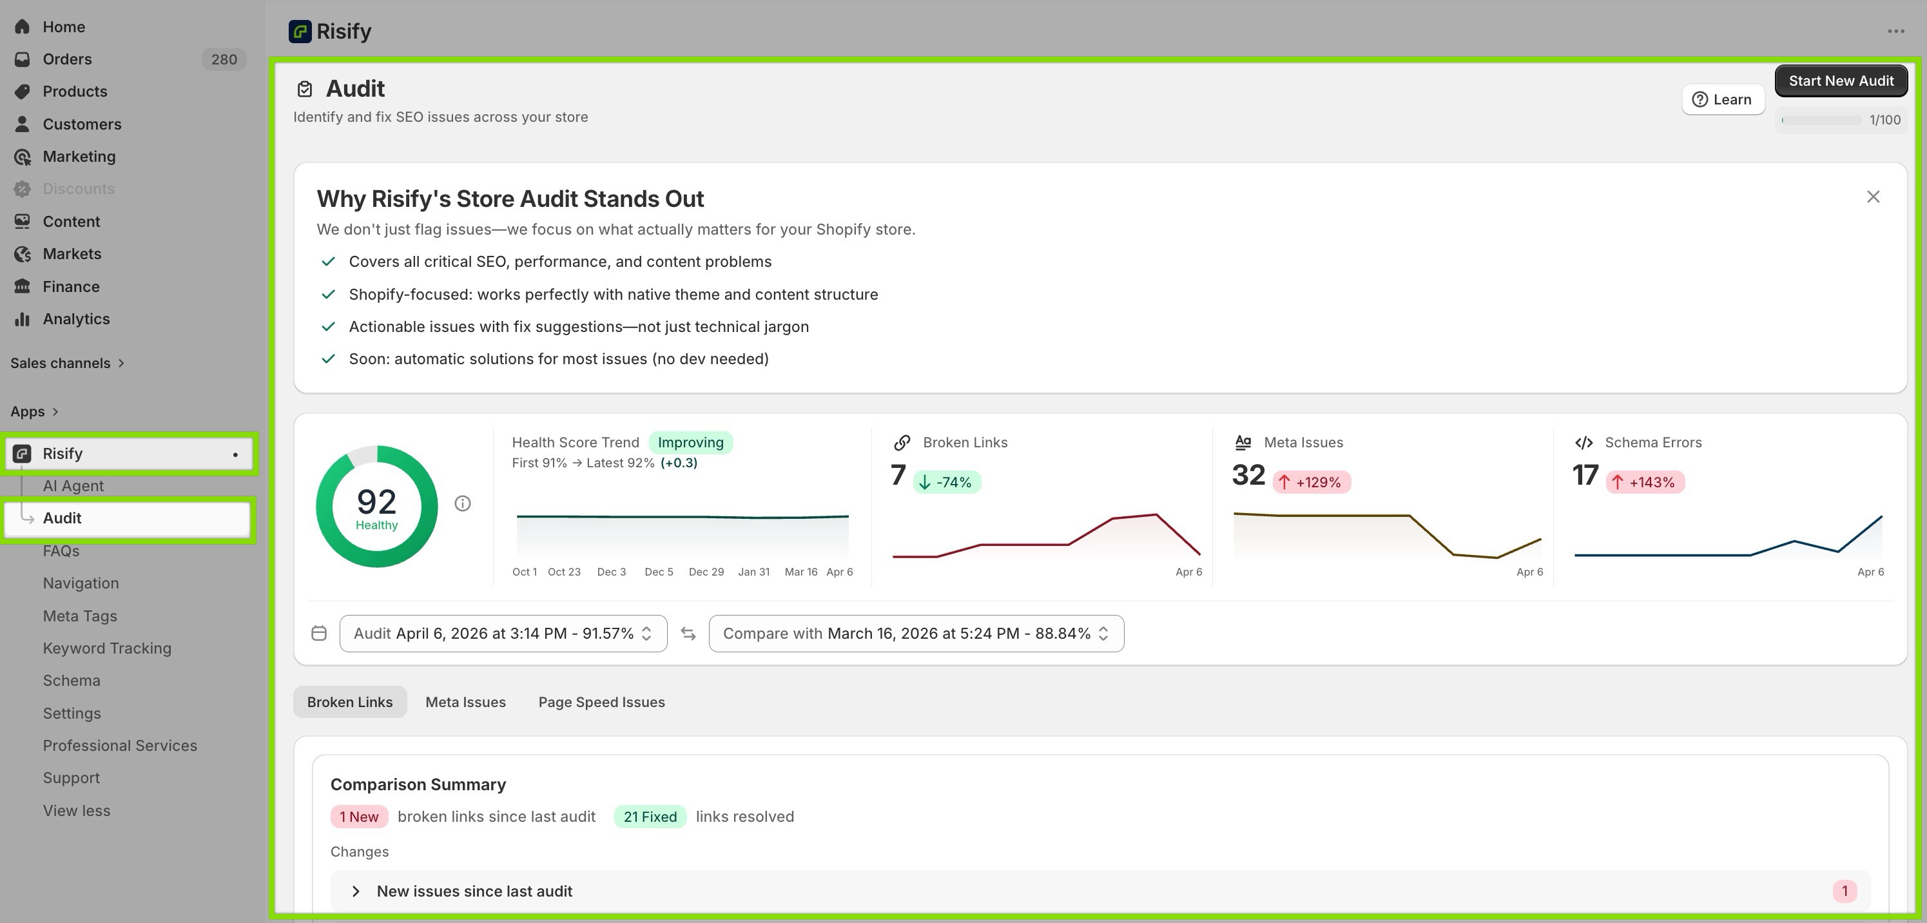This screenshot has width=1927, height=923.
Task: Click the Content image icon
Action: pos(23,221)
